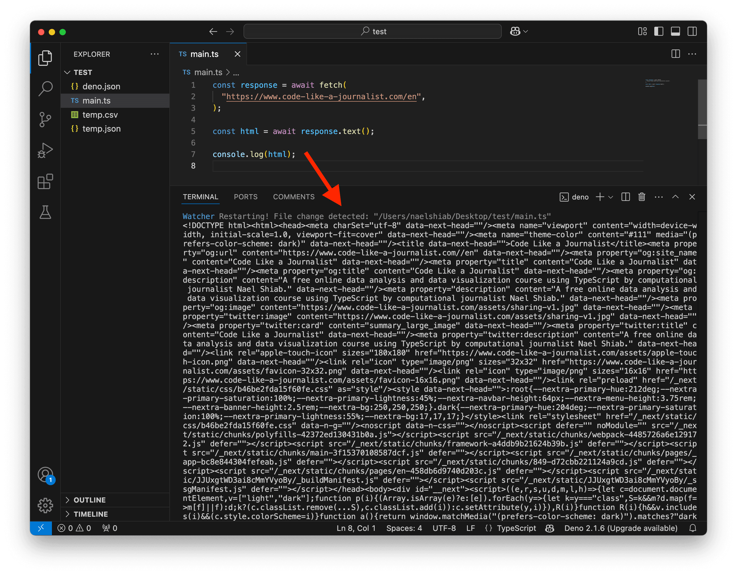This screenshot has height=575, width=737.
Task: Click the Watcher restarting message
Action: (x=367, y=216)
